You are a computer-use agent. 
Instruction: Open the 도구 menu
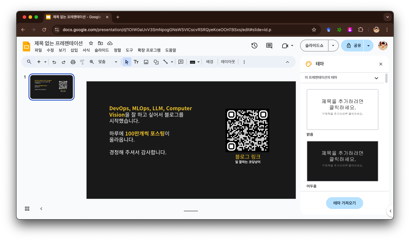tap(129, 50)
